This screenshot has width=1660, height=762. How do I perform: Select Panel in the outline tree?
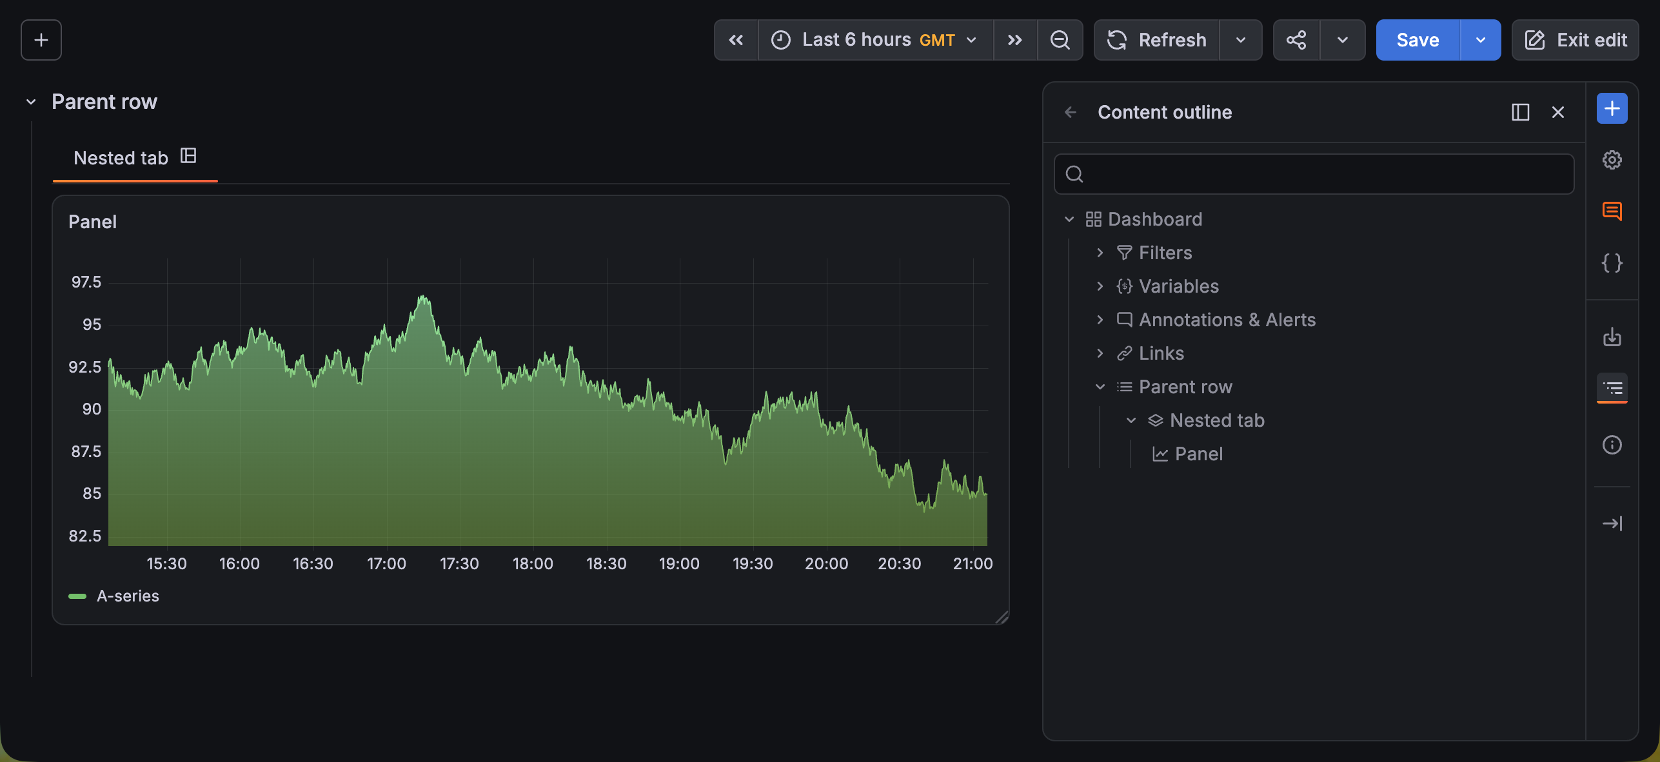pyautogui.click(x=1199, y=454)
